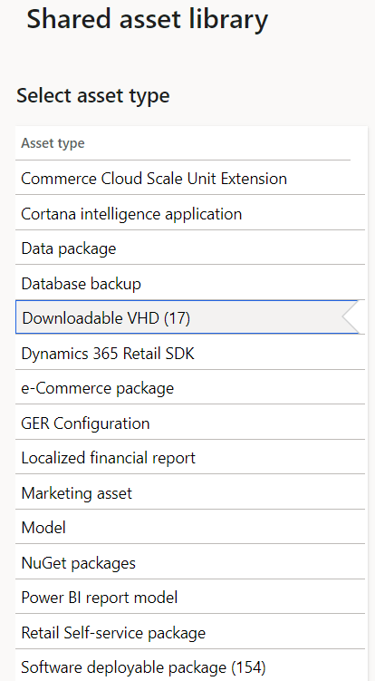Choose Retail Self-service package
Image resolution: width=375 pixels, height=681 pixels.
tap(190, 633)
